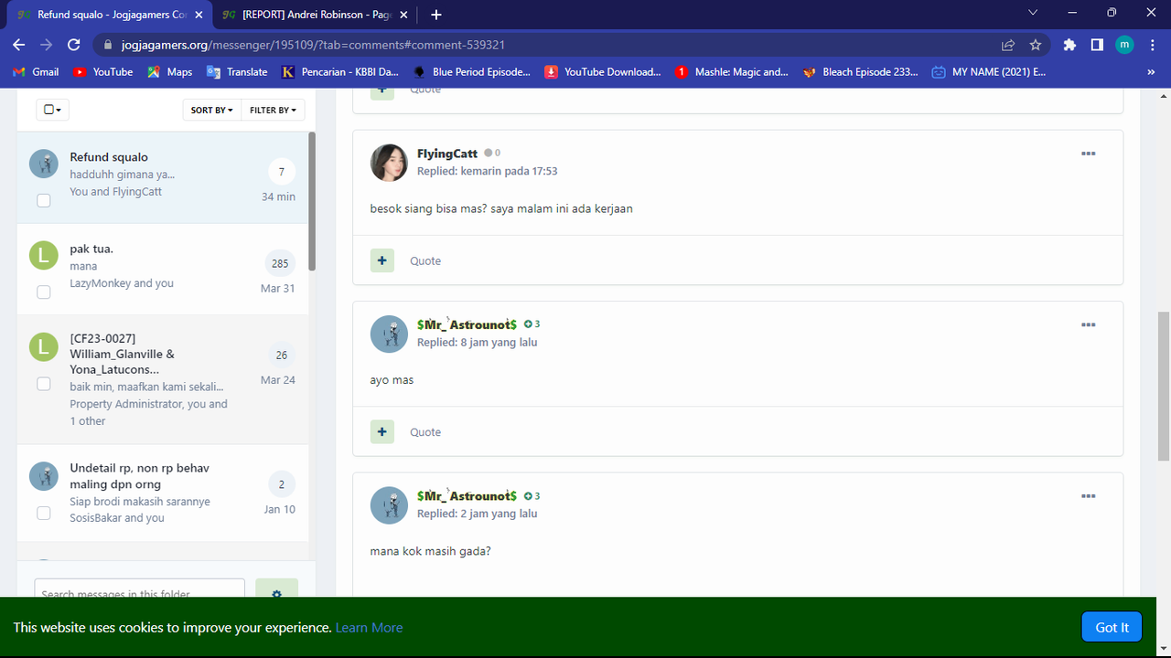Open CF23-0027 William_Glanville conversation
This screenshot has width=1171, height=658.
point(123,354)
